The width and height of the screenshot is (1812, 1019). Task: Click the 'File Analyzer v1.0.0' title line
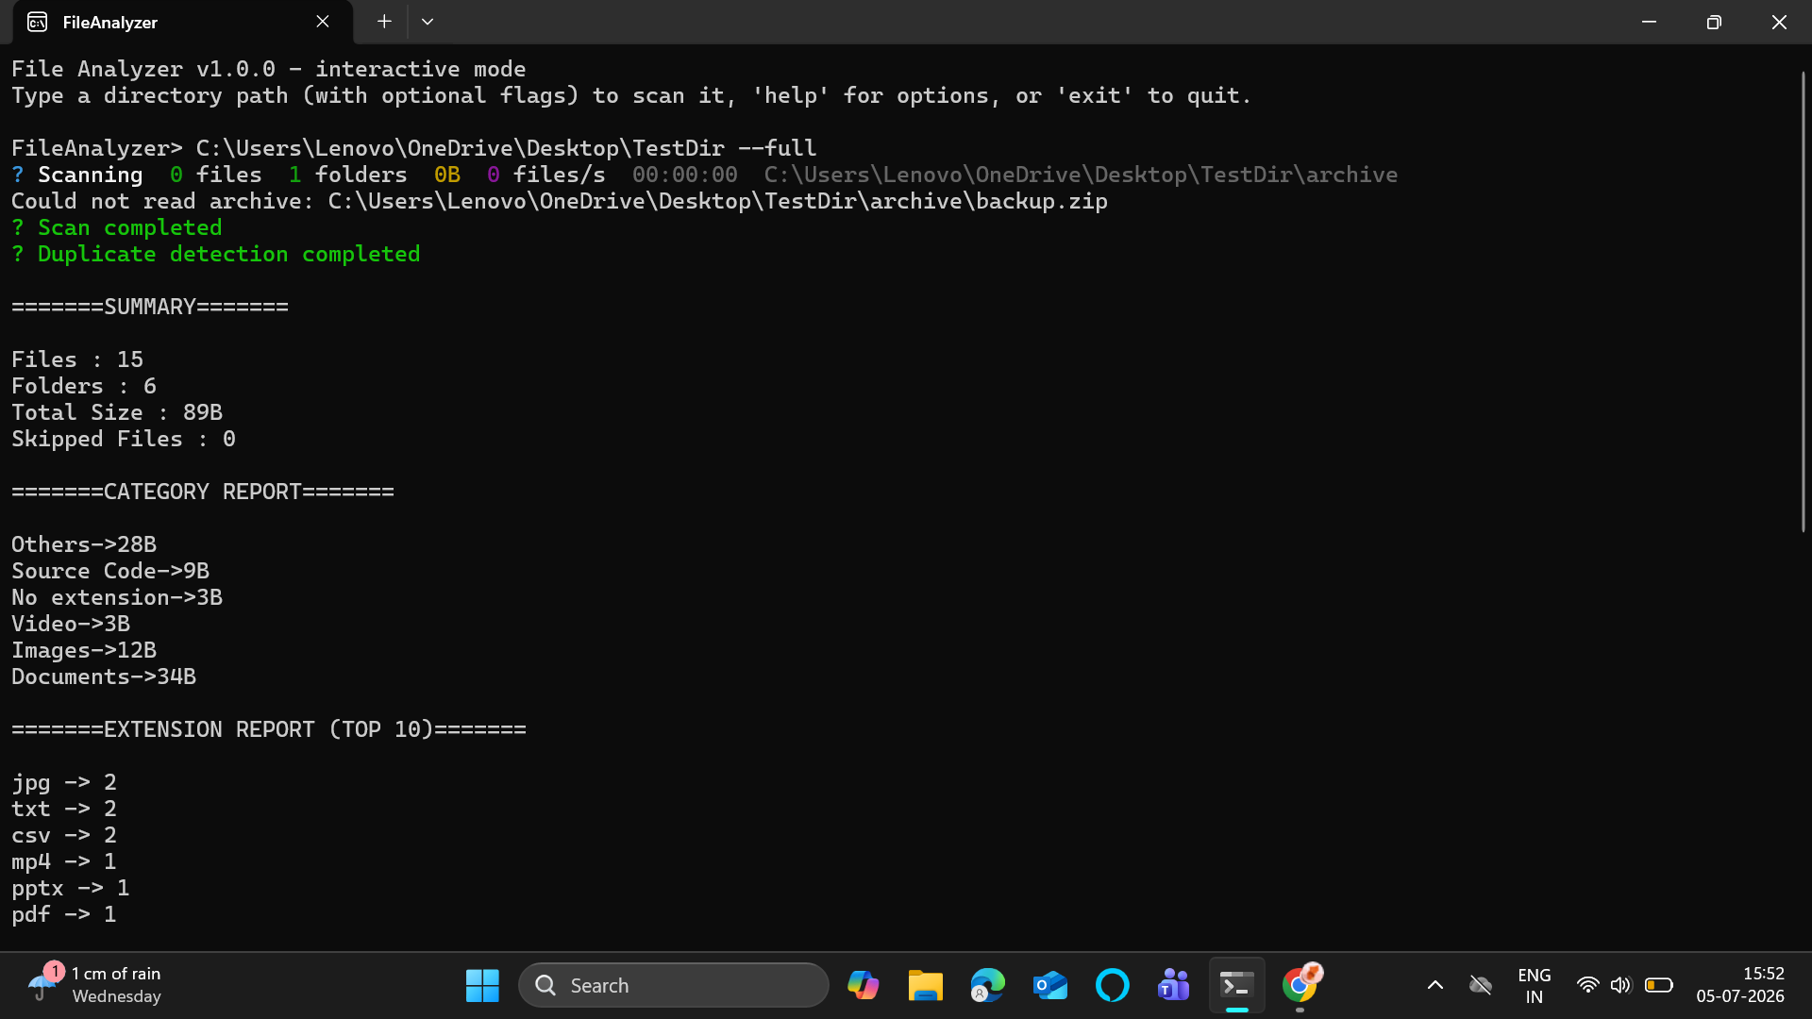click(269, 69)
